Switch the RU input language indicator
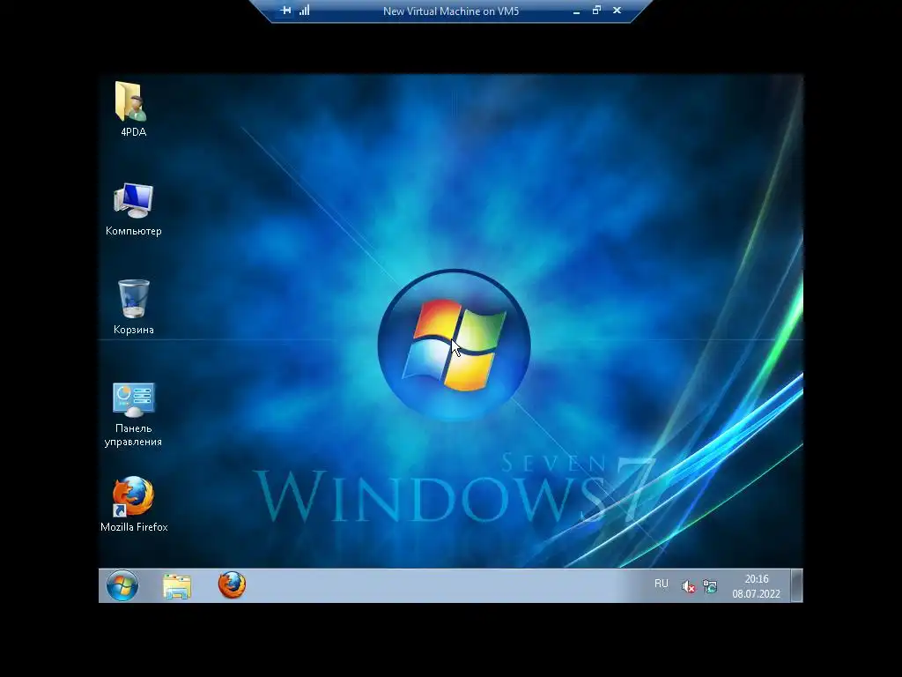 (x=661, y=584)
